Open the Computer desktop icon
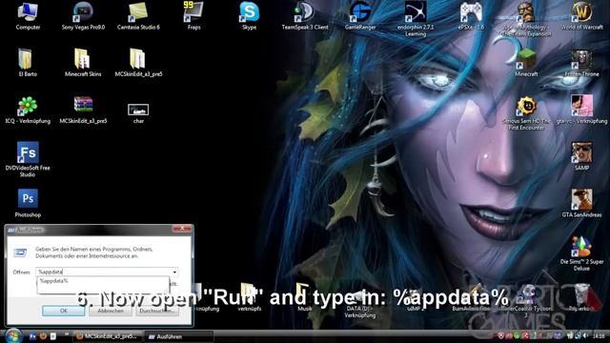 point(28,15)
